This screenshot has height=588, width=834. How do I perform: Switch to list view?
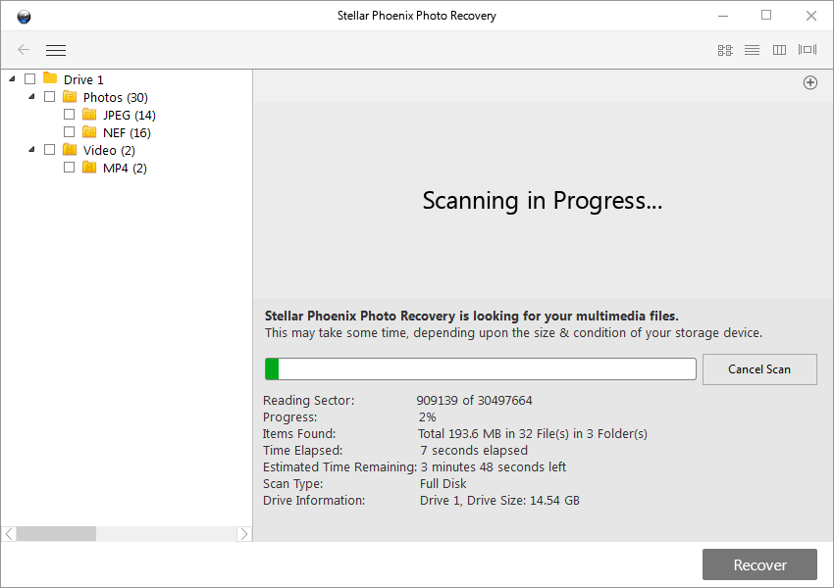(753, 50)
